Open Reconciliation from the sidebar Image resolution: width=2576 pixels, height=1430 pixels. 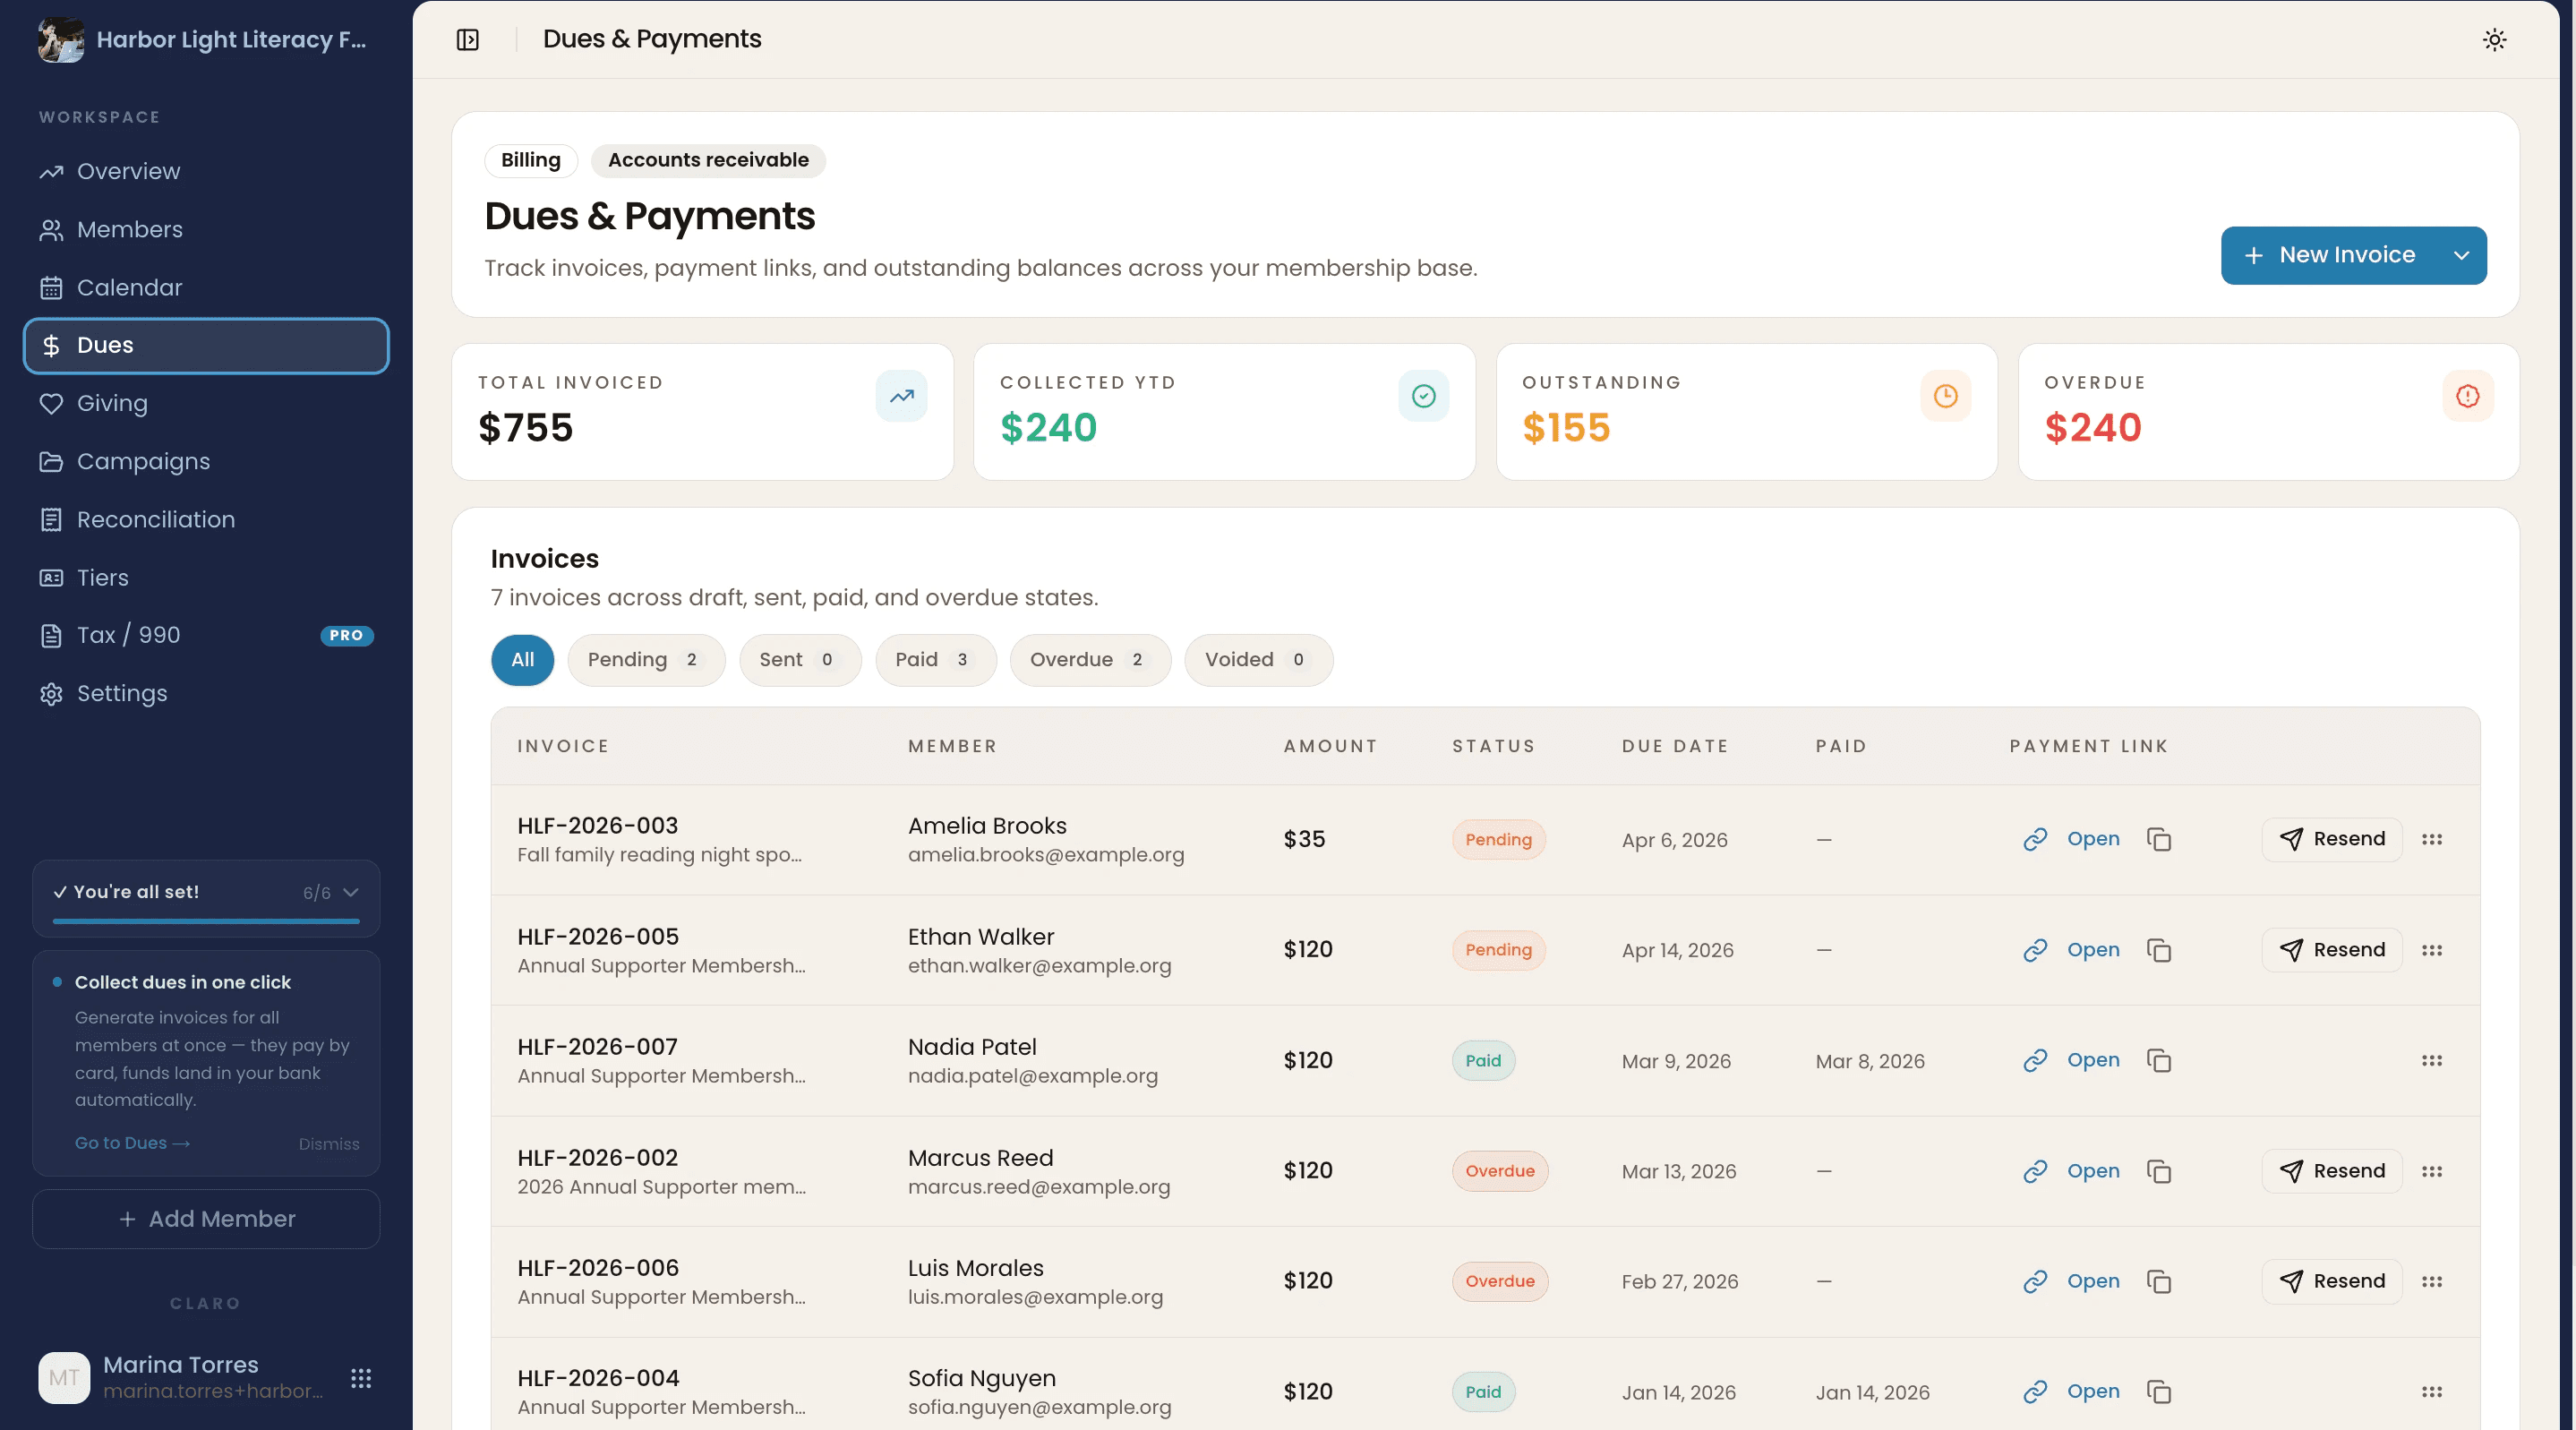coord(206,519)
